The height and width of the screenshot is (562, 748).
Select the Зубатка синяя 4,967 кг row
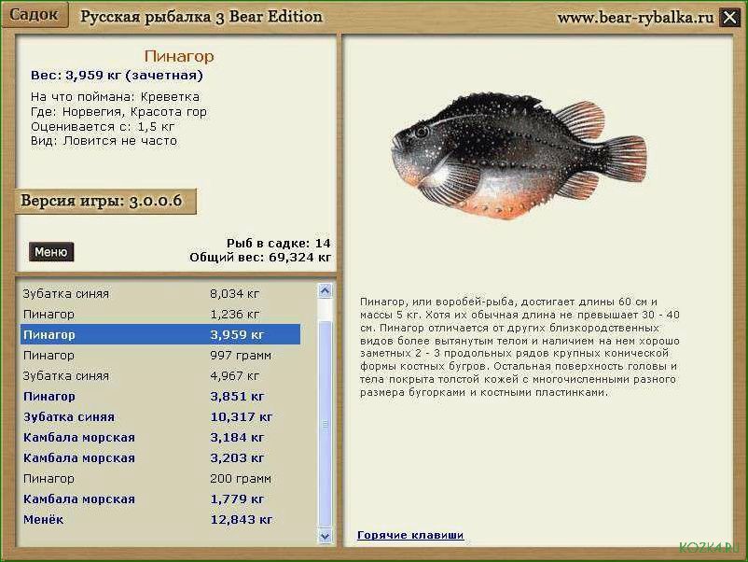pos(160,376)
